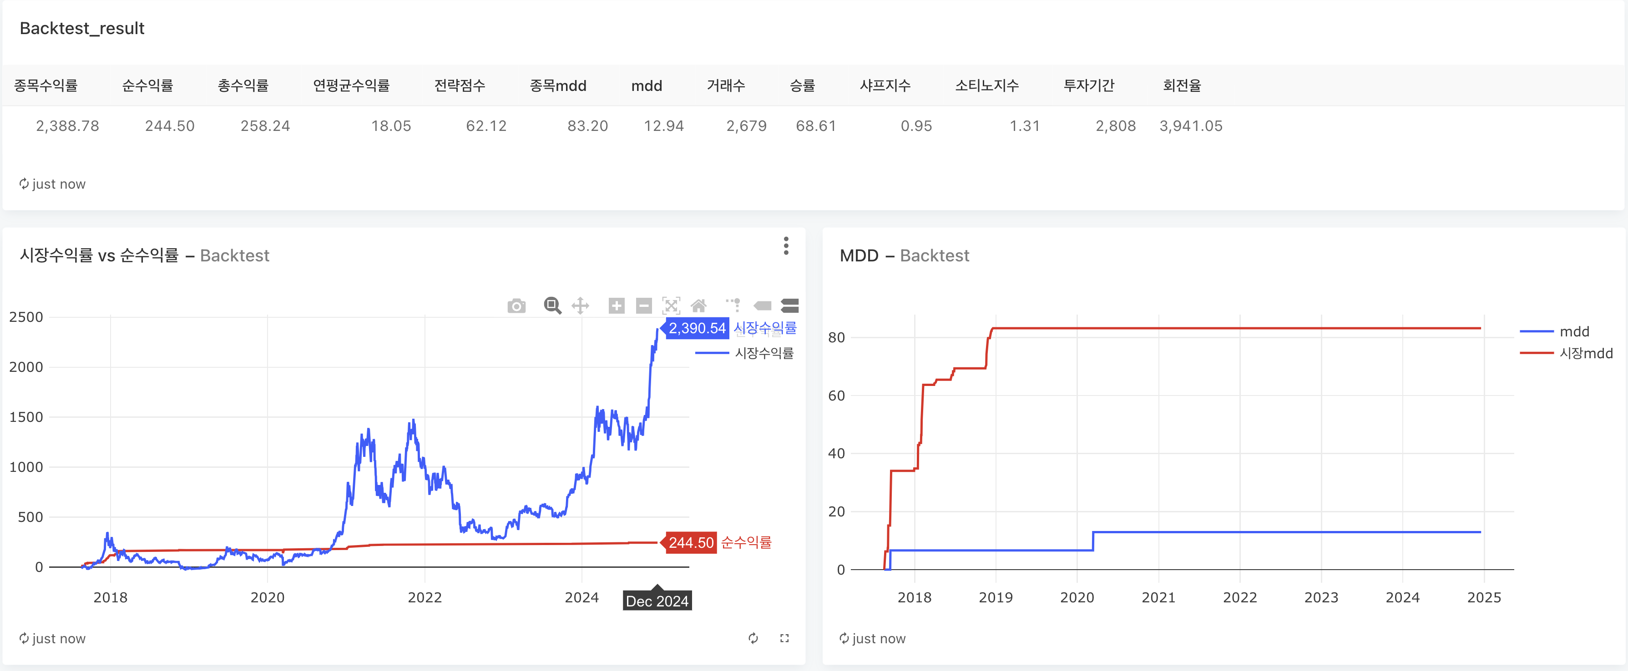Click just now refresh under Backtest_result table

point(52,184)
